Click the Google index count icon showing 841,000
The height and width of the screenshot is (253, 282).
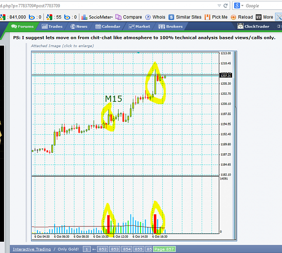tap(3, 17)
